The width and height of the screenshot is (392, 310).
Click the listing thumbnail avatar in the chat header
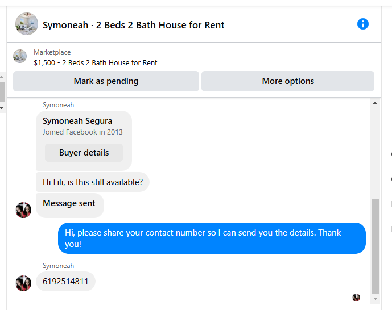point(27,24)
